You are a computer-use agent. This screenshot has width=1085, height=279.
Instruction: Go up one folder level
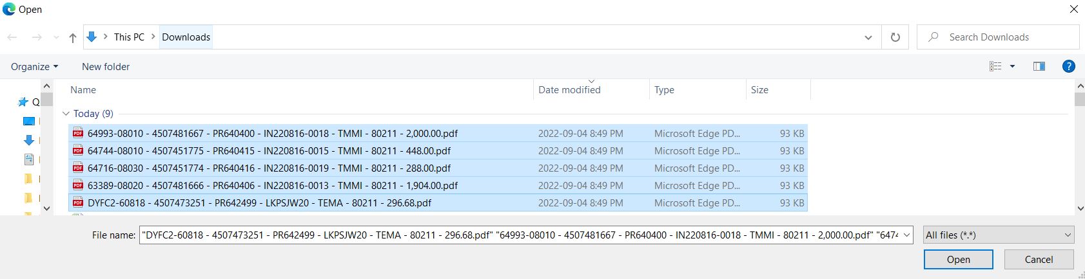tap(73, 37)
